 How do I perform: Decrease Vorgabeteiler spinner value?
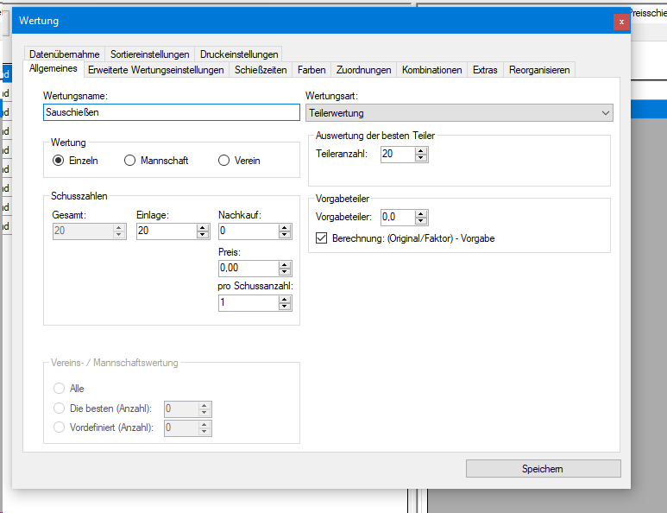click(x=421, y=221)
